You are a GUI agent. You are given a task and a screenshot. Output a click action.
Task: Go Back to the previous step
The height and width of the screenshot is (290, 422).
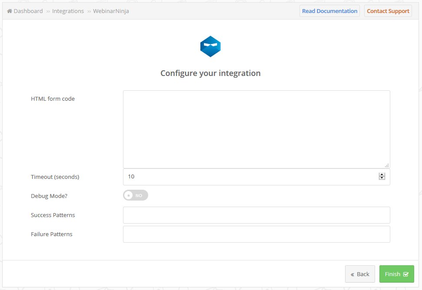click(360, 274)
